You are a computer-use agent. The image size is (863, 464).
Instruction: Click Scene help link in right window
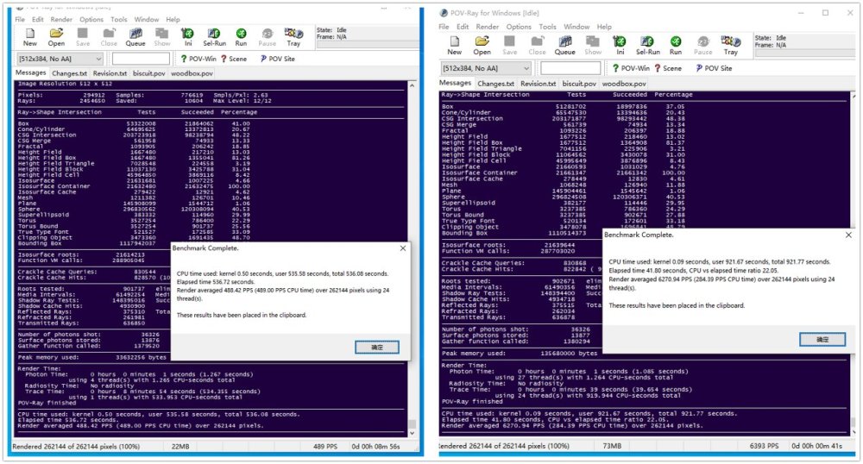click(x=668, y=68)
